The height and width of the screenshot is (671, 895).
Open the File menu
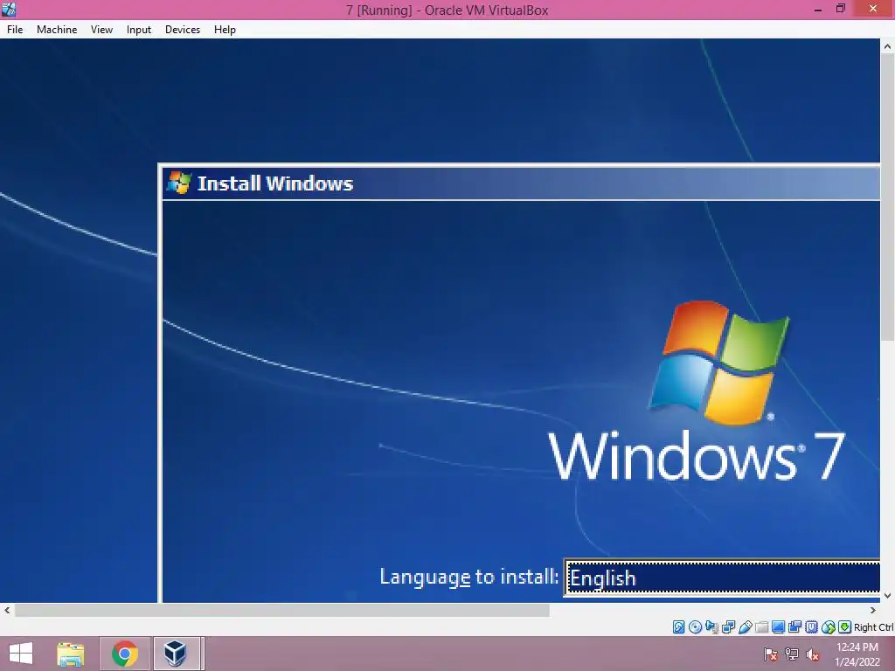tap(15, 30)
